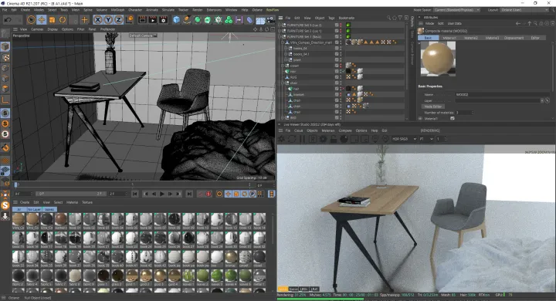556x301 pixels.
Task: Click the timeline playhead at frame zero
Action: tap(15, 184)
